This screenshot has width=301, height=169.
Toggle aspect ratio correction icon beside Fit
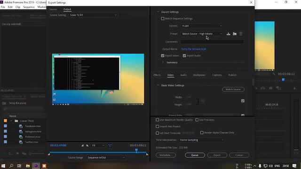(110, 146)
